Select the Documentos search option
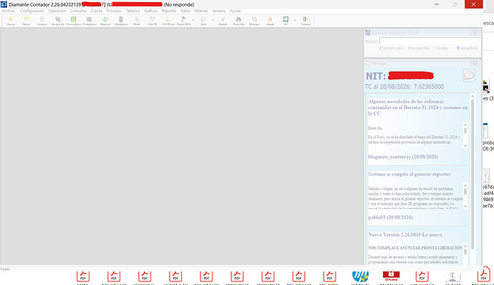 (419, 48)
